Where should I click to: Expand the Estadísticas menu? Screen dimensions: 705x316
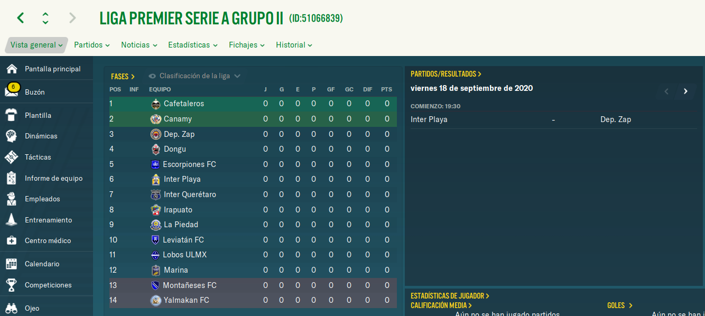(193, 45)
